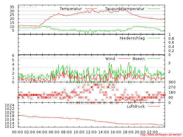The image size is (183, 137).
Task: Click the 04:00 time axis label
Action: [x=42, y=132]
